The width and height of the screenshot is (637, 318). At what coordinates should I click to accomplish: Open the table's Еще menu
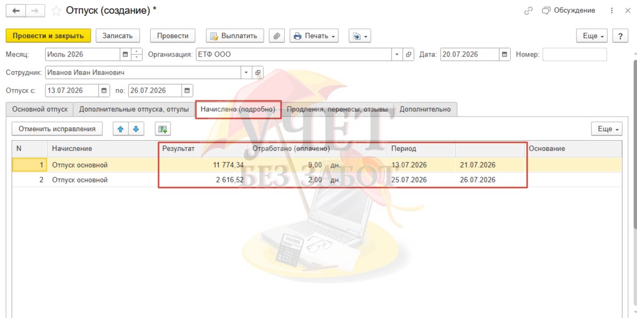pos(607,129)
